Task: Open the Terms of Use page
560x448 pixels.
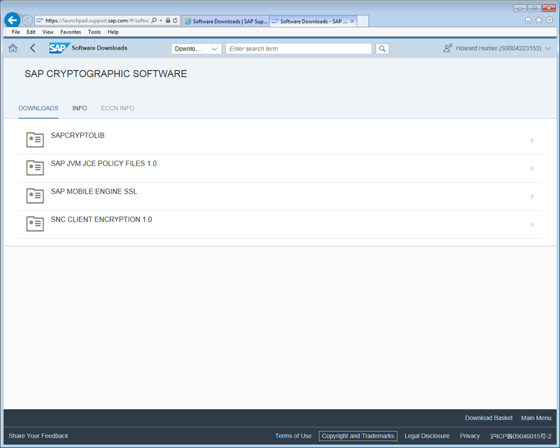Action: pyautogui.click(x=293, y=436)
